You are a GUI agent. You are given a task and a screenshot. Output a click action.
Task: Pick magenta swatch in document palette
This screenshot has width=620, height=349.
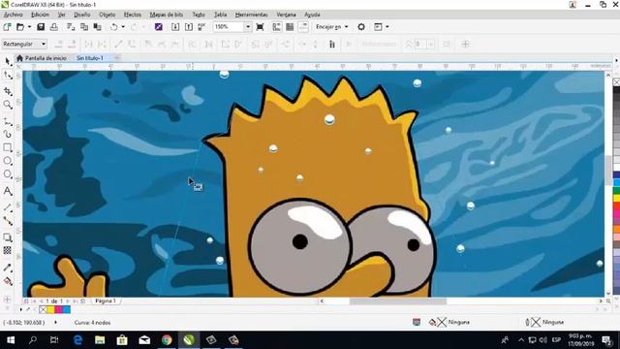pos(58,309)
